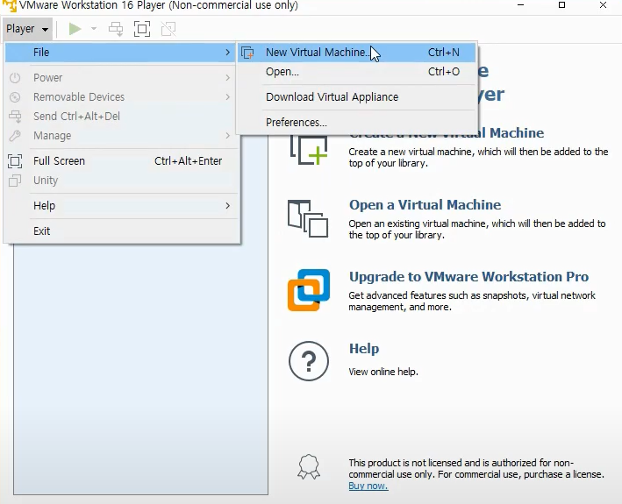This screenshot has width=622, height=504.
Task: Expand the Manage submenu arrow
Action: click(x=228, y=136)
